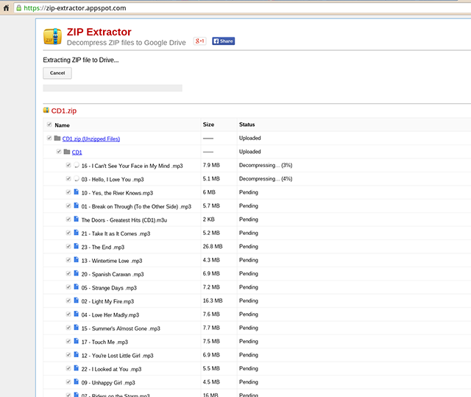Image resolution: width=471 pixels, height=397 pixels.
Task: Click the Name column header
Action: [62, 125]
